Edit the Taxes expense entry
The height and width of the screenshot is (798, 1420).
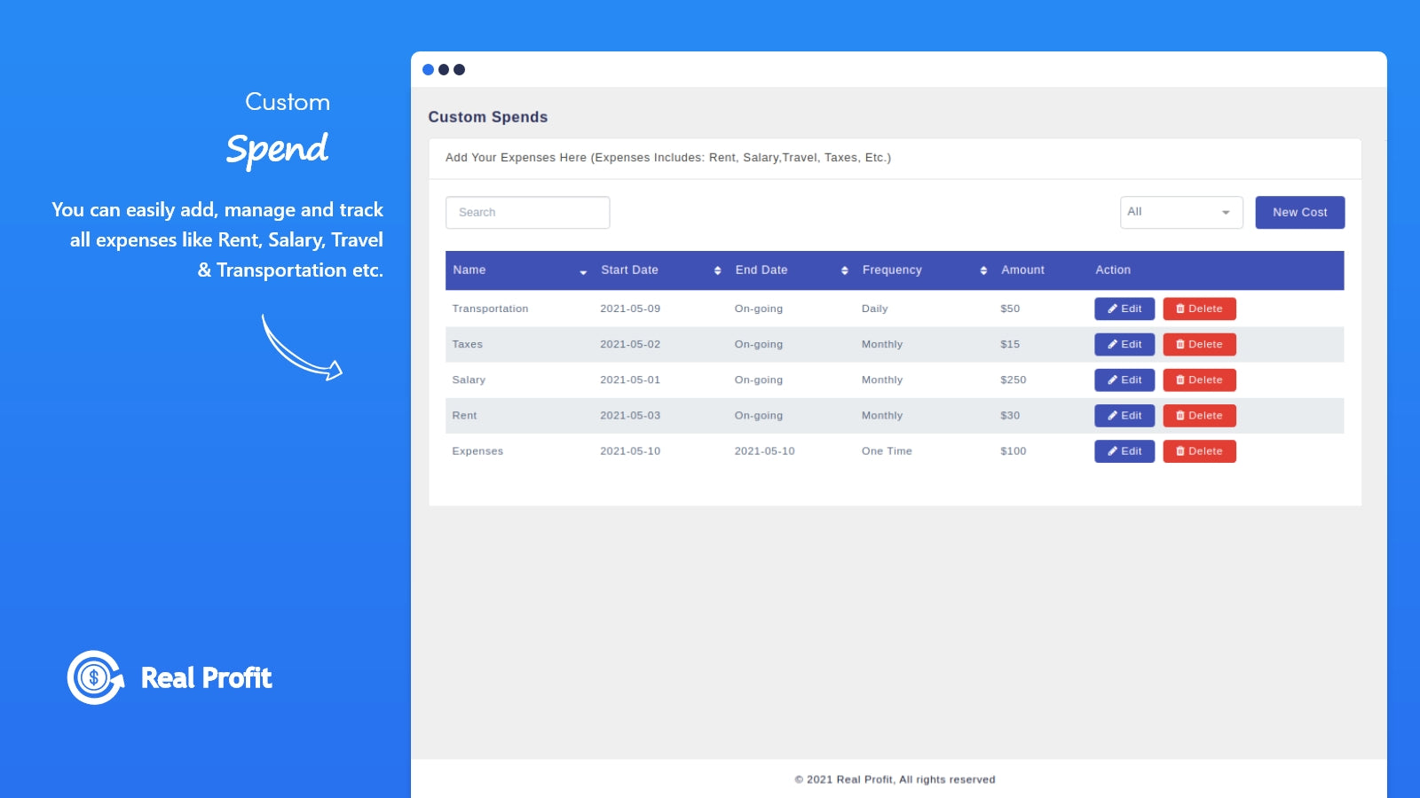pos(1124,344)
